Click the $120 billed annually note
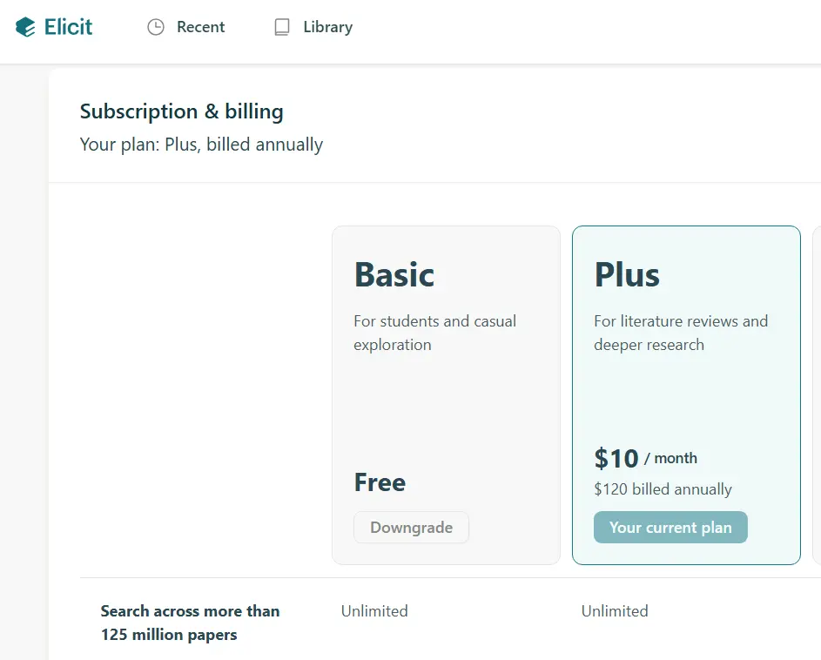This screenshot has width=821, height=660. [x=663, y=489]
